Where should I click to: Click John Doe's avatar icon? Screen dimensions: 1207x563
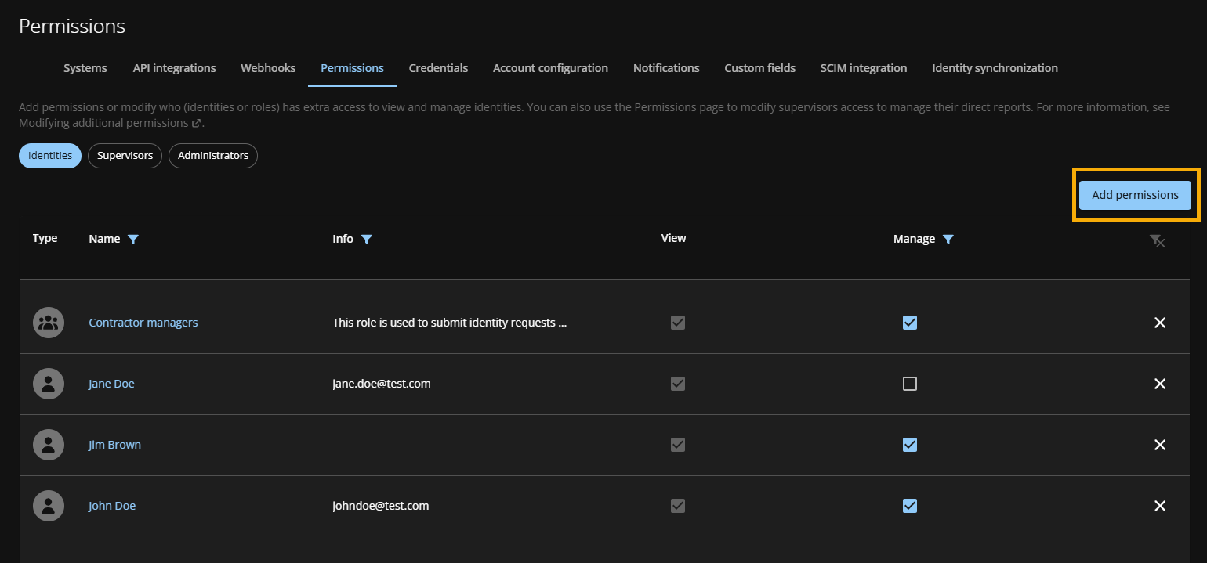point(47,506)
